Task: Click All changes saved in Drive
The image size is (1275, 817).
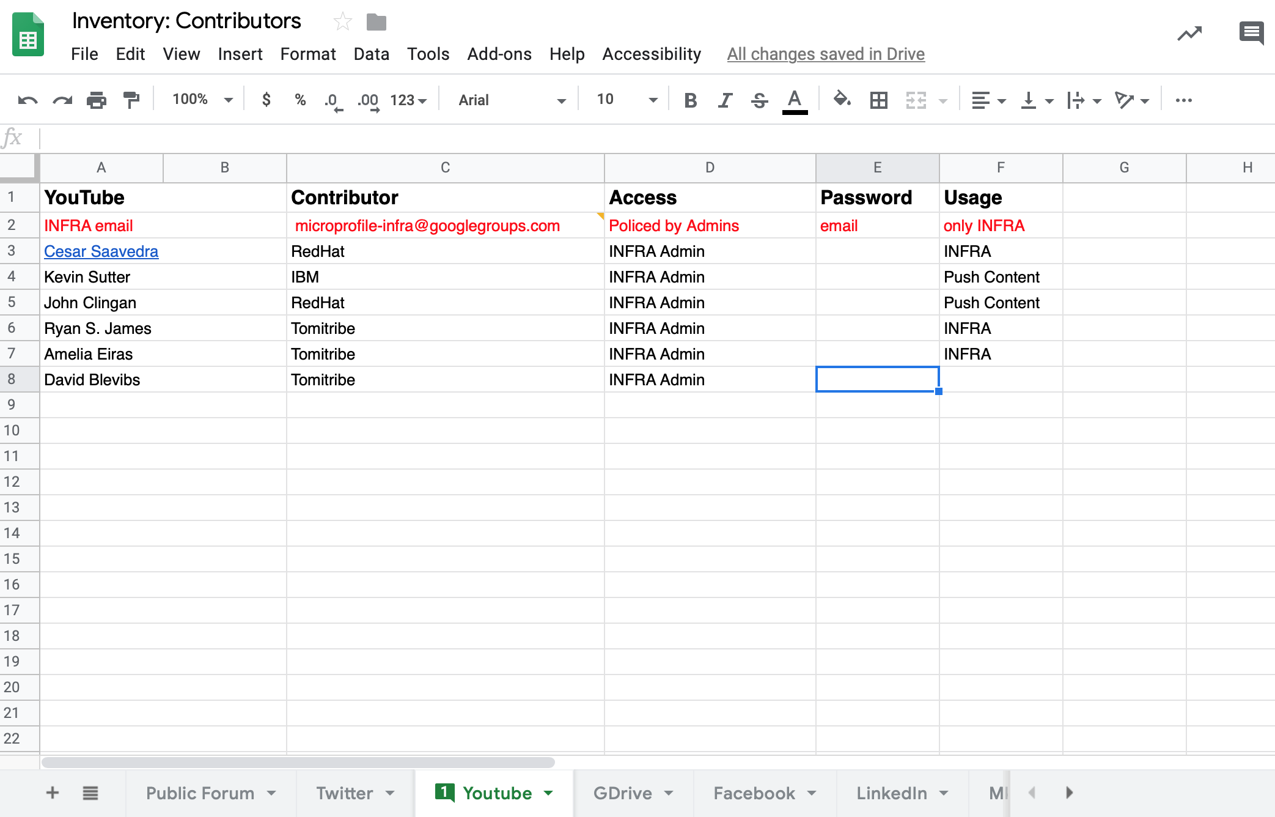Action: [x=825, y=54]
